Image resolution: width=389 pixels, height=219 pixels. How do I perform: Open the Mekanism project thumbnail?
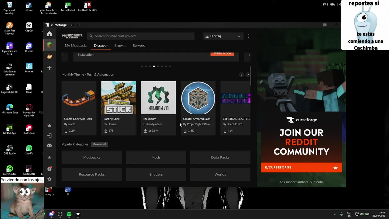tap(158, 98)
